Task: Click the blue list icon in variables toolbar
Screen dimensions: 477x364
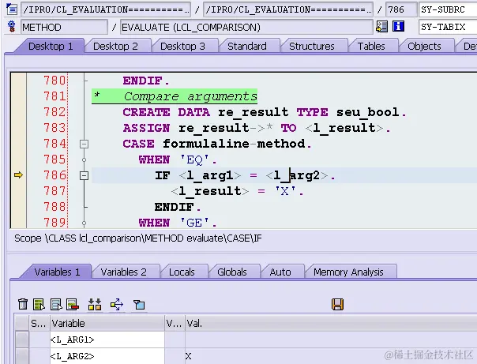Action: 56,304
